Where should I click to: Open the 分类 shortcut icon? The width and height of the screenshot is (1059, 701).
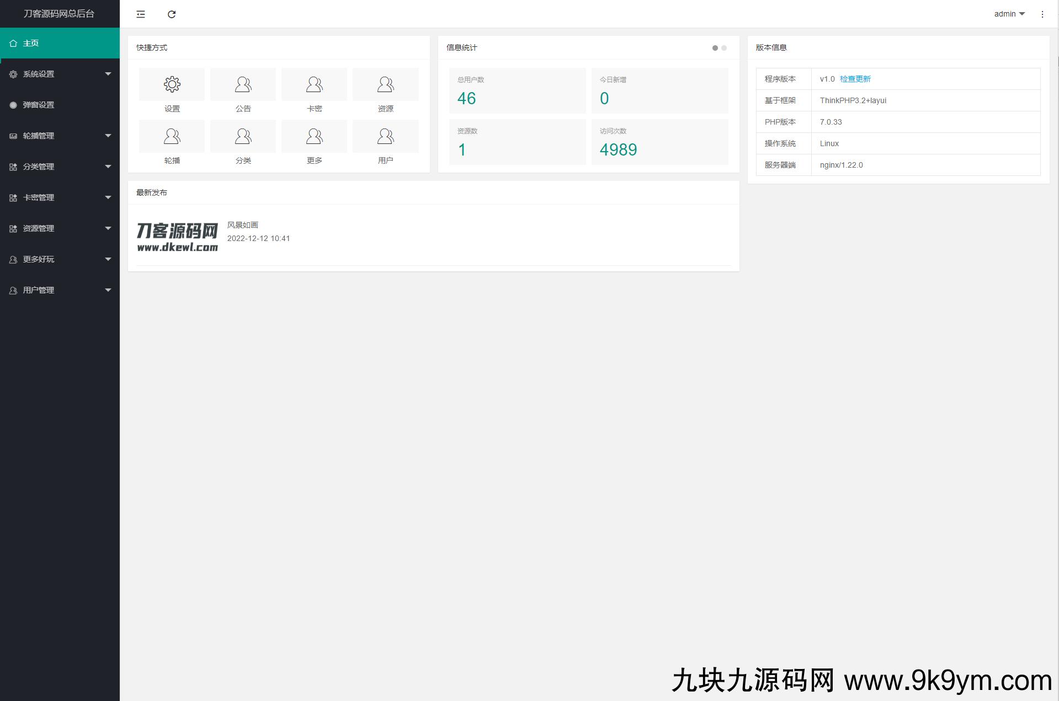(x=243, y=136)
